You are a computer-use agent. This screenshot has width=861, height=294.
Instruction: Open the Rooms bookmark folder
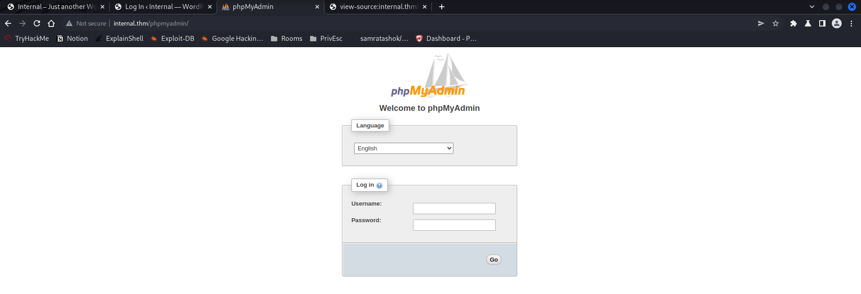coord(286,39)
